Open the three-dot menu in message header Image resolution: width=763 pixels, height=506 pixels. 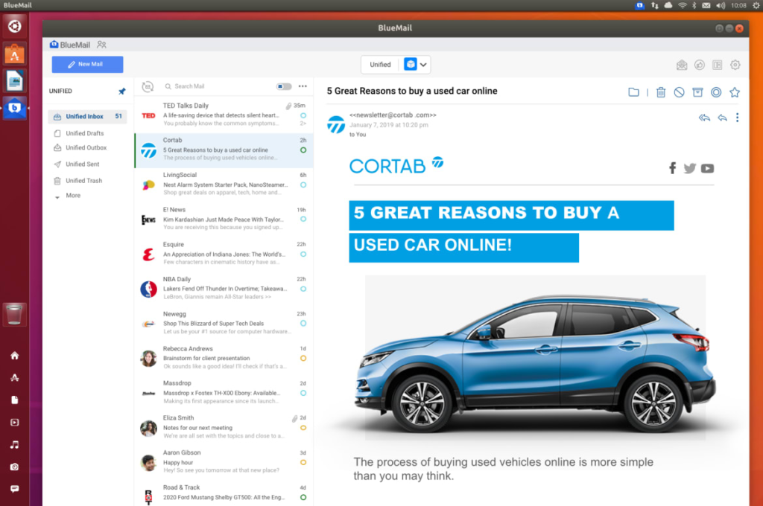click(x=737, y=118)
